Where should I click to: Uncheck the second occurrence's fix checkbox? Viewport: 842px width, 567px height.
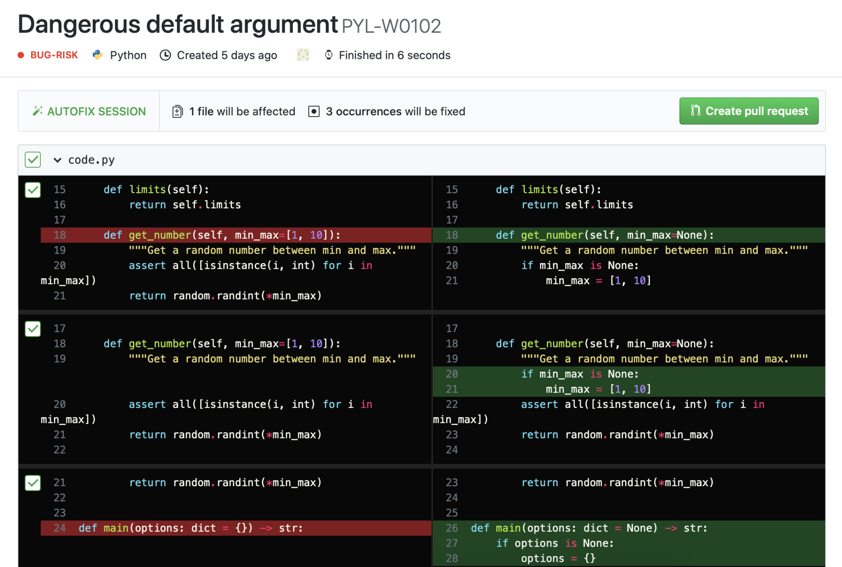pyautogui.click(x=32, y=329)
